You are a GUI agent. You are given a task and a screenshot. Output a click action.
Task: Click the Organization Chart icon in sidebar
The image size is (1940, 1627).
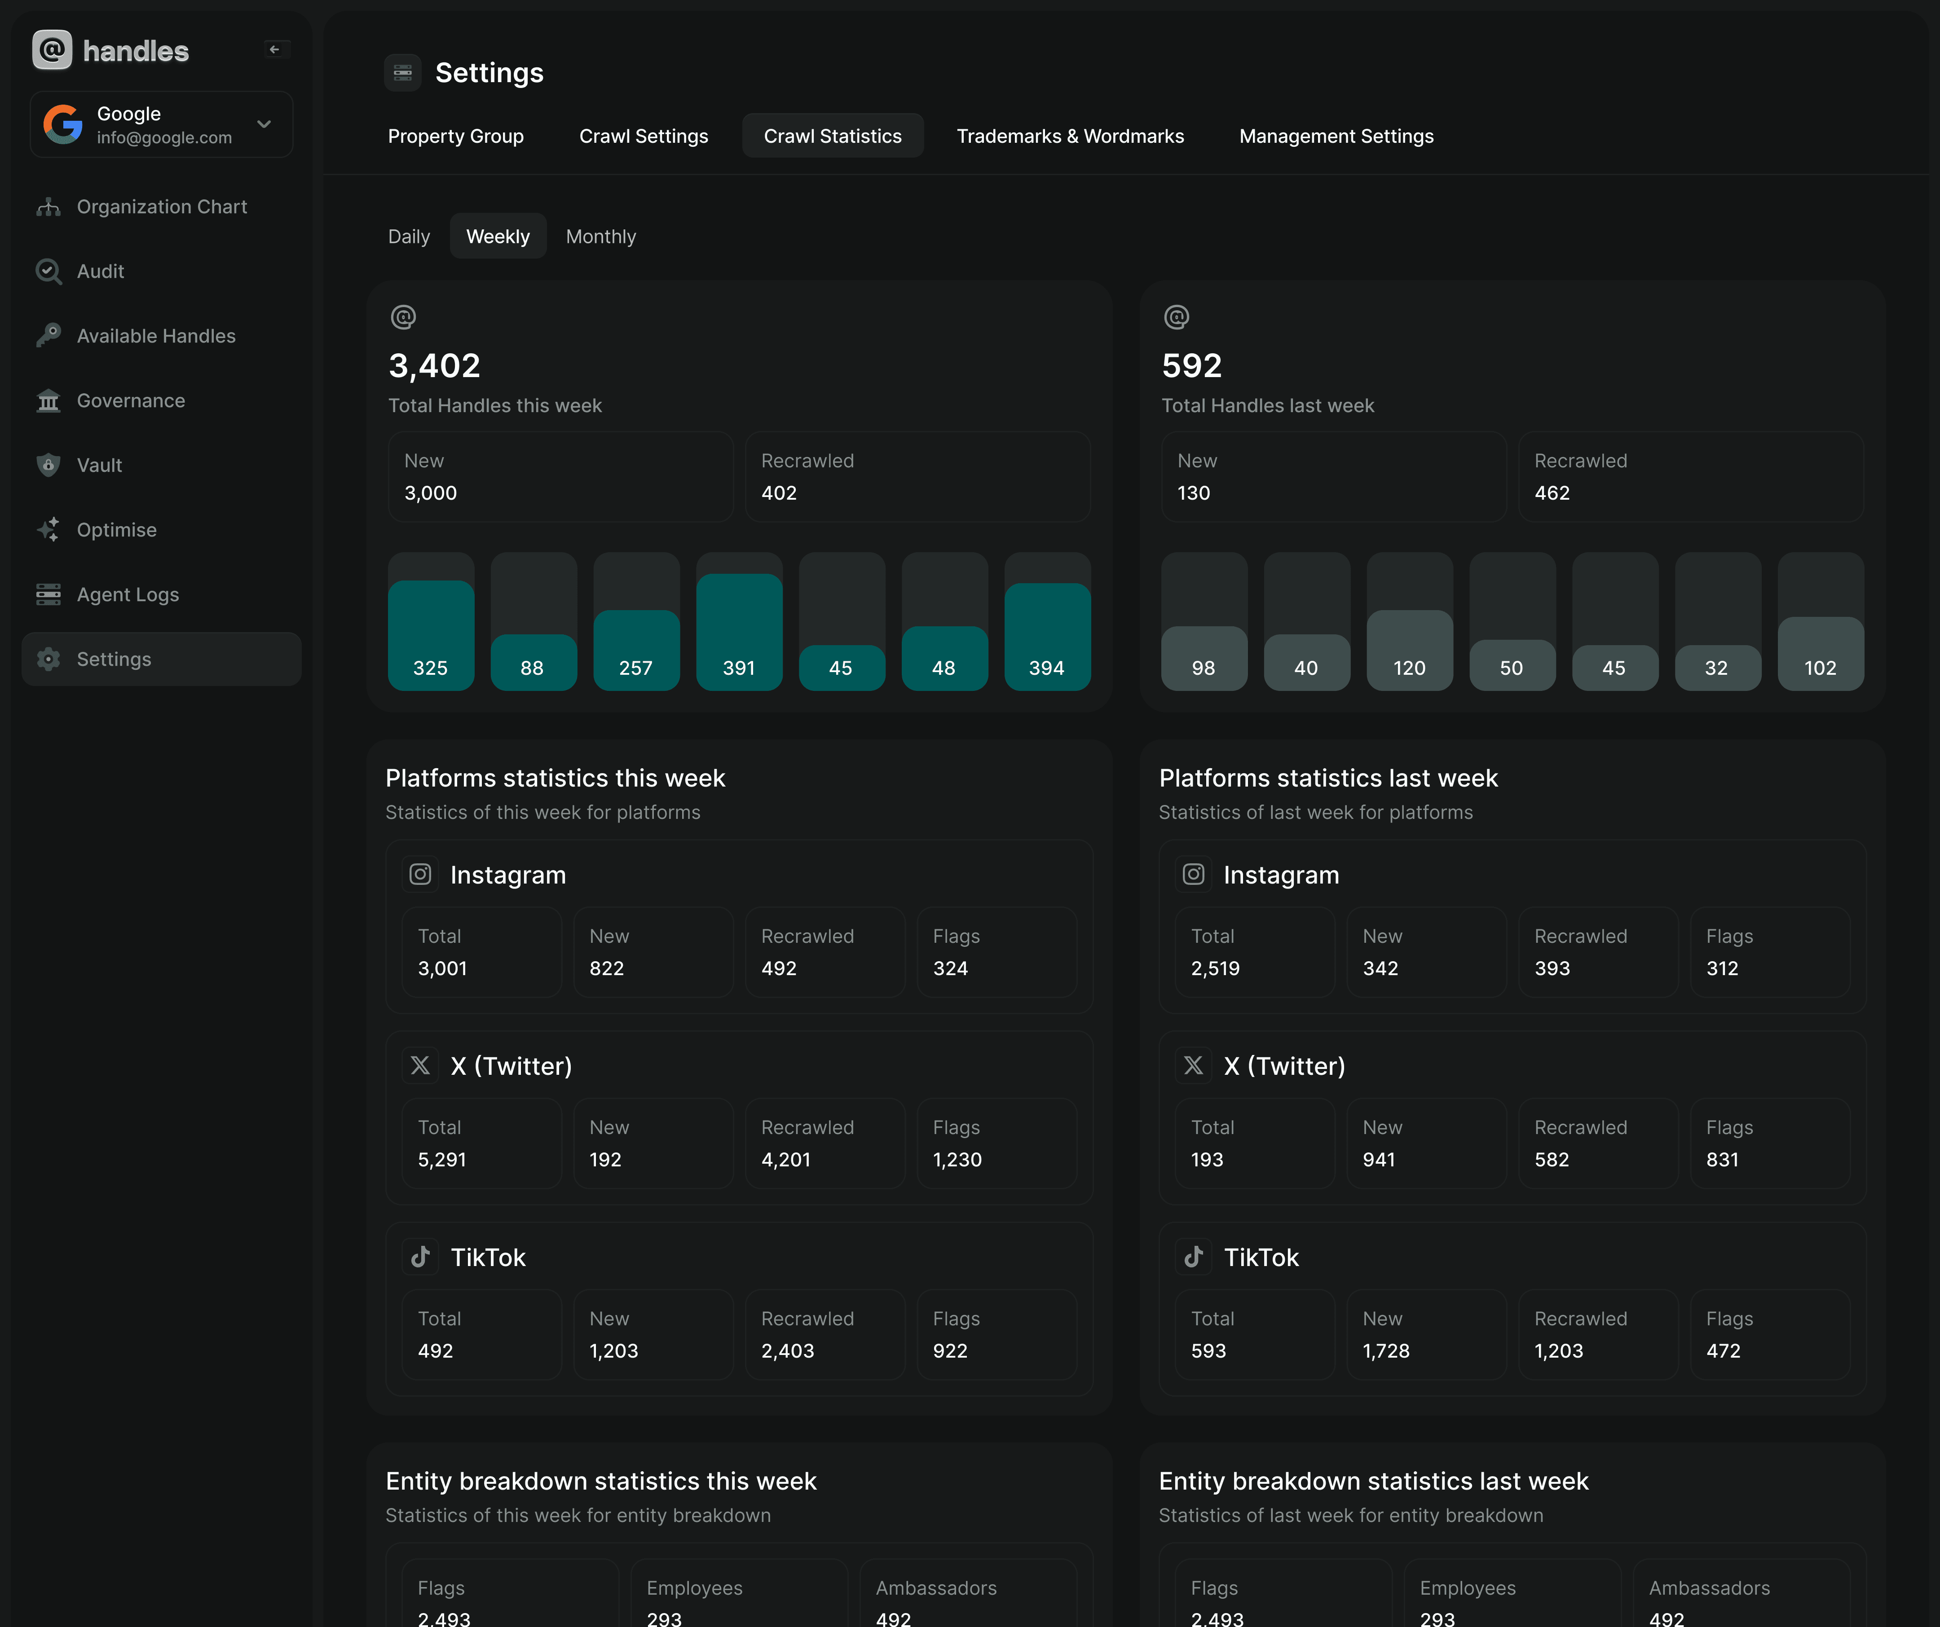[48, 207]
